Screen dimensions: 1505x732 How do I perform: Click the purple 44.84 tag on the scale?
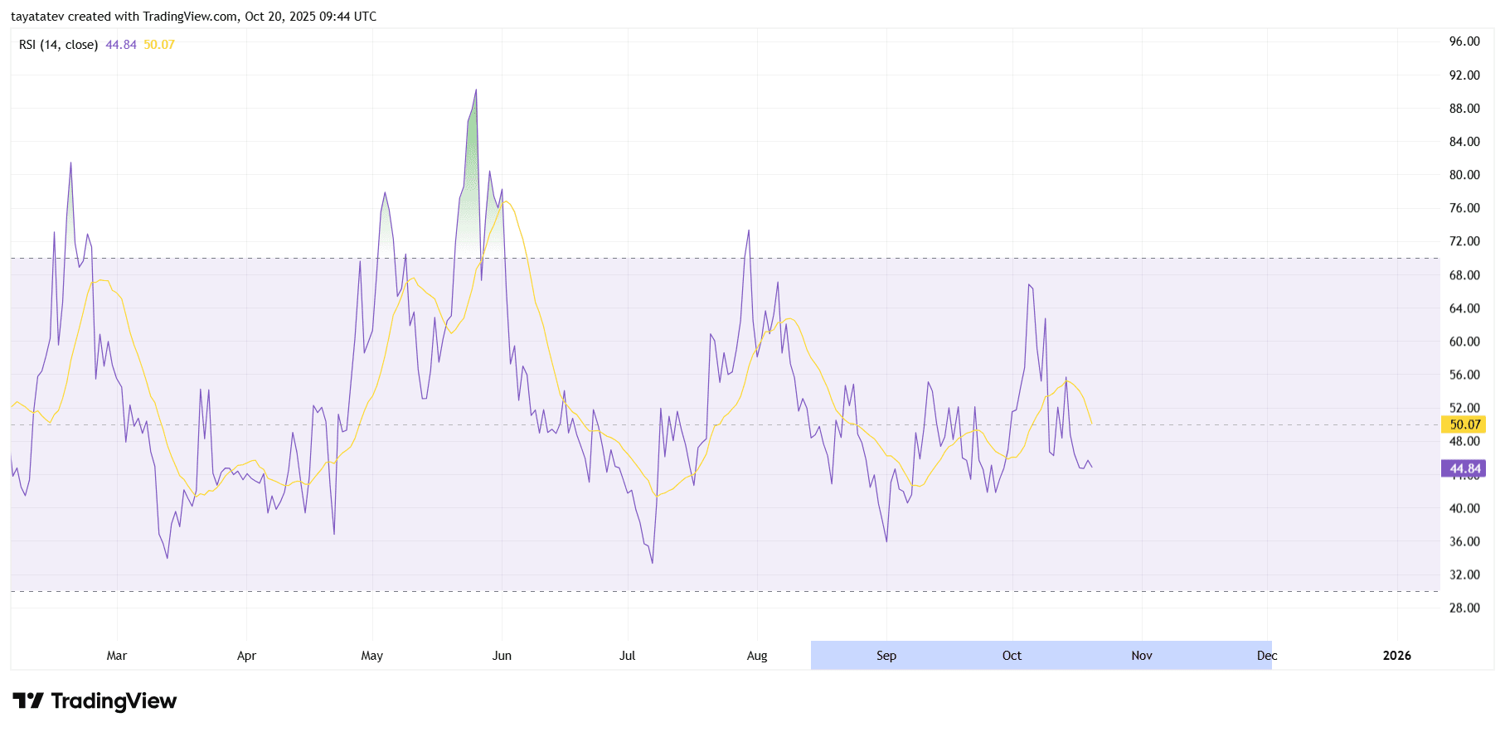coord(1464,468)
